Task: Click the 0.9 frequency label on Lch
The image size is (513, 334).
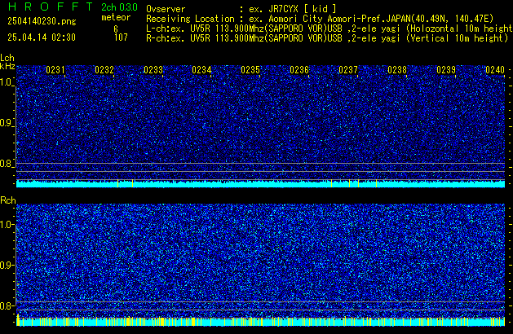Action: [7, 123]
